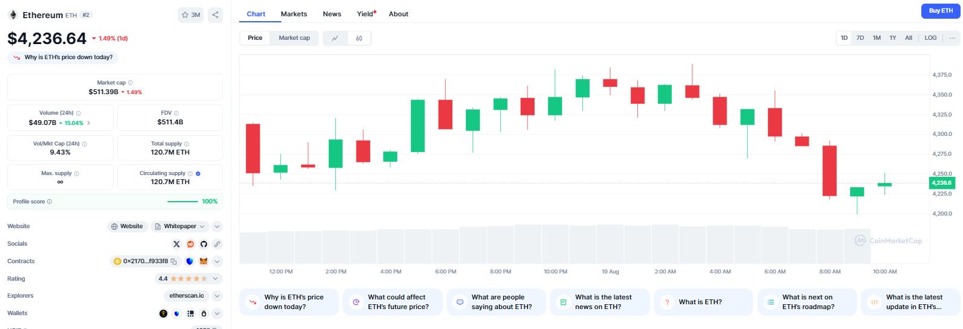Switch chart to candlestick view
963x329 pixels.
coord(359,38)
